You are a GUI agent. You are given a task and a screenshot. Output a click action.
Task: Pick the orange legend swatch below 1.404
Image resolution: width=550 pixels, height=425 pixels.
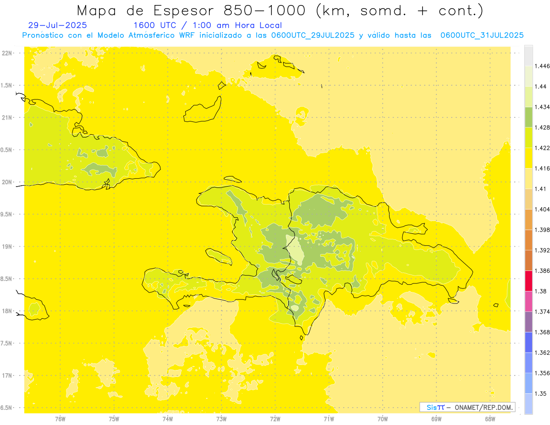click(x=528, y=219)
